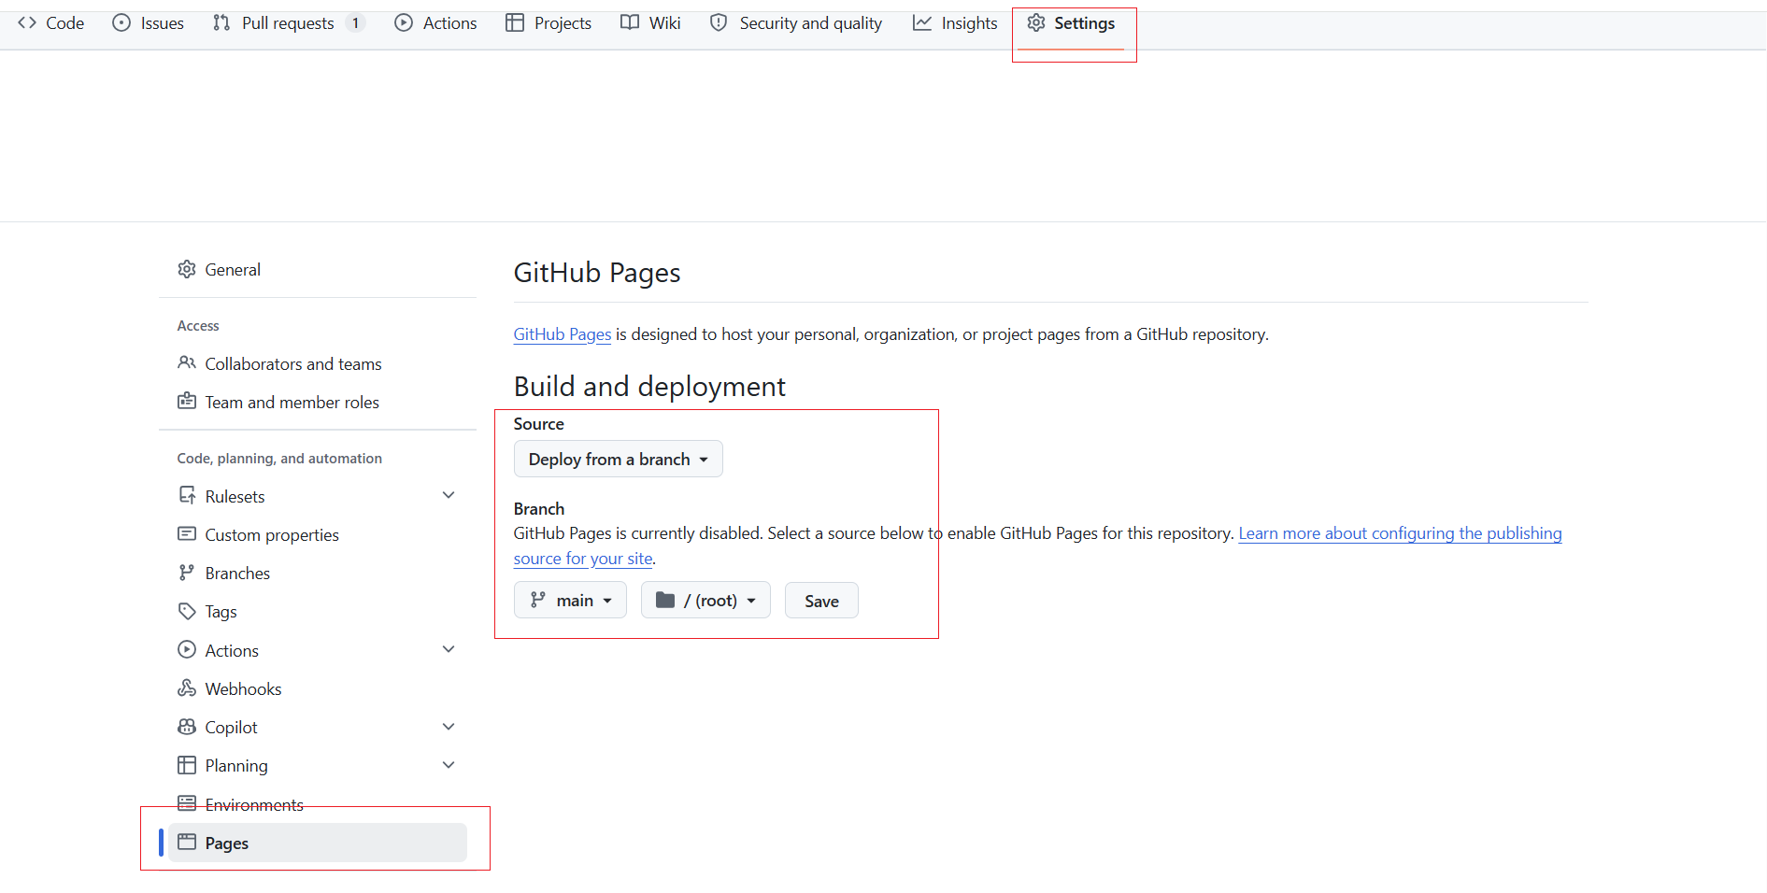This screenshot has width=1767, height=893.
Task: Expand the Copilot chevron
Action: pos(449,727)
